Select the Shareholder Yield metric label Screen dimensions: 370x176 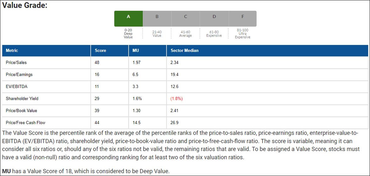[x=22, y=99]
